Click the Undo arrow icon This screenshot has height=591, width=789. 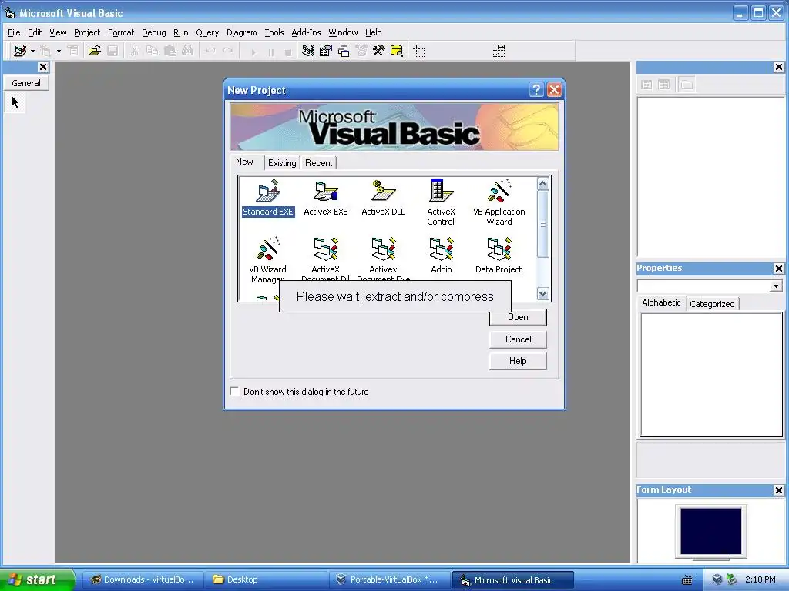pyautogui.click(x=210, y=51)
